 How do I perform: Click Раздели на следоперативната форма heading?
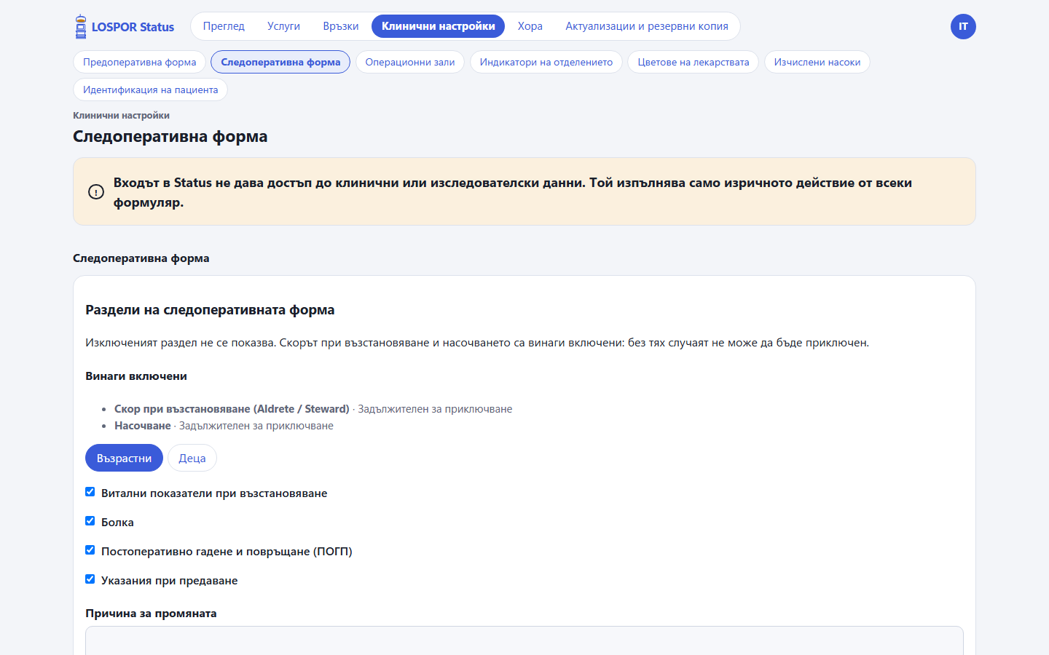[x=210, y=309]
